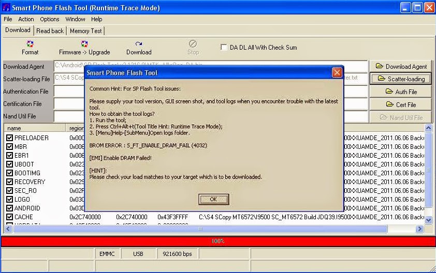Select the Download tab
The height and width of the screenshot is (273, 436).
point(18,30)
